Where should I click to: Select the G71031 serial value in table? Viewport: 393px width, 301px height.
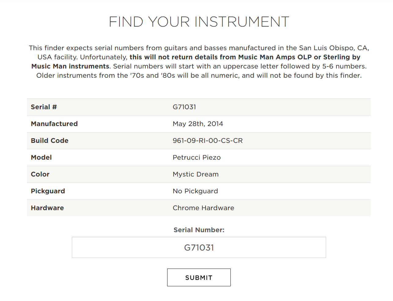coord(184,107)
